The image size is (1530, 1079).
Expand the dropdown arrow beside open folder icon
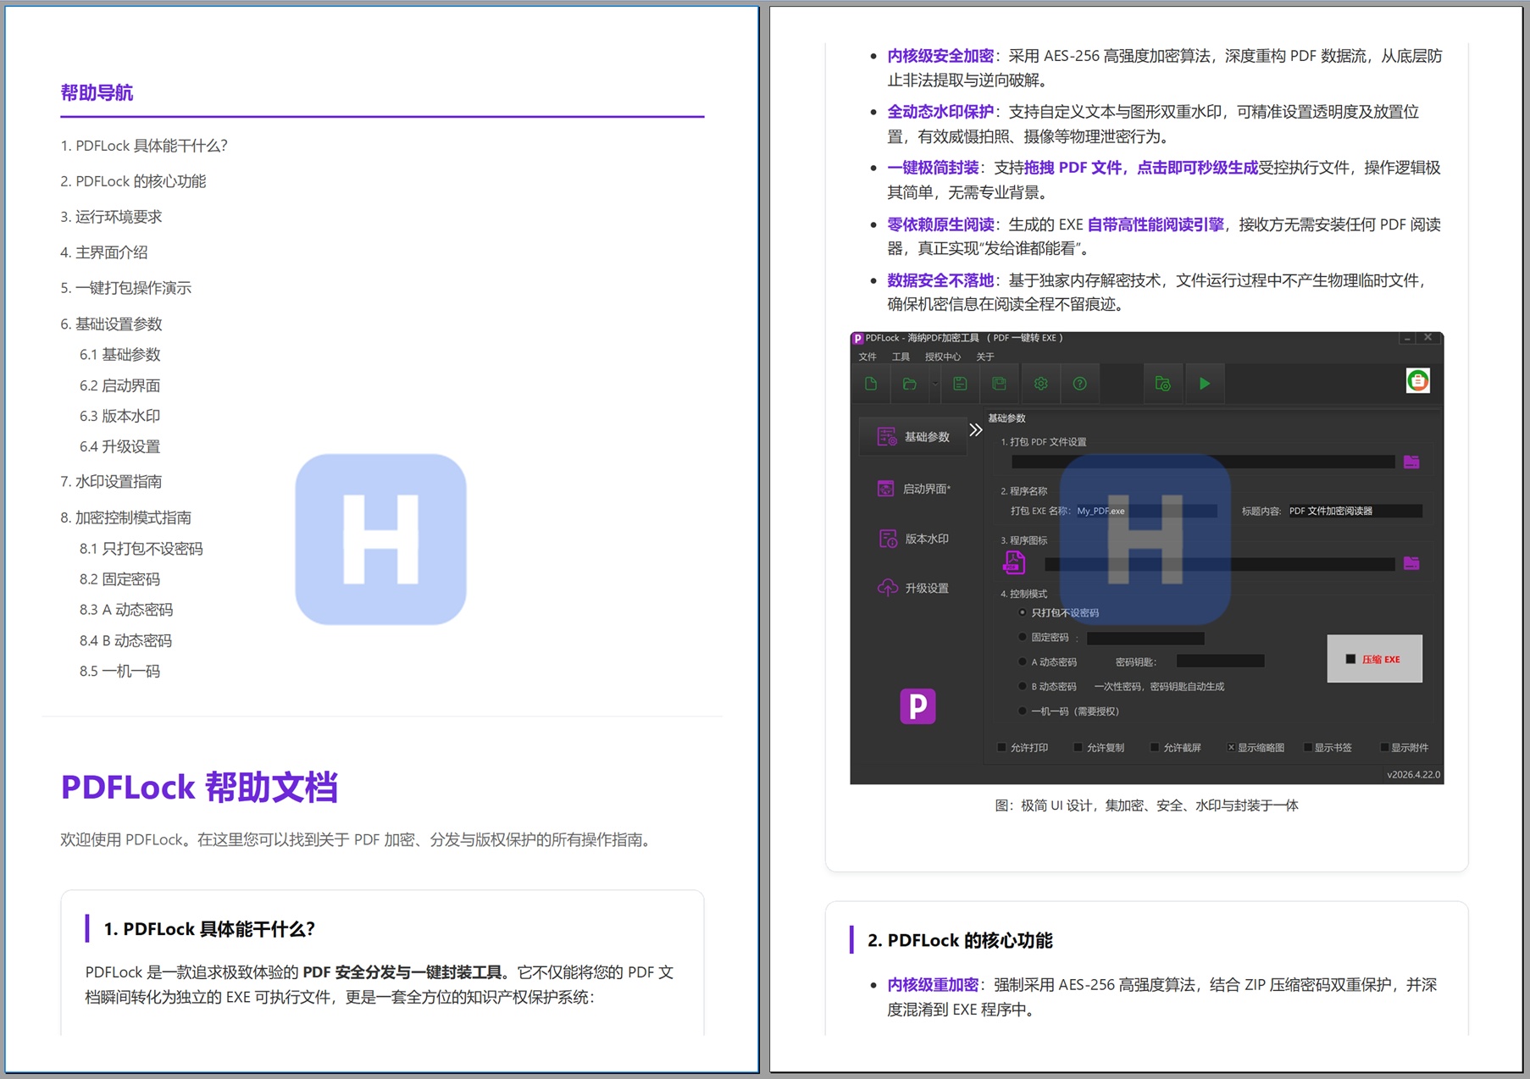935,384
